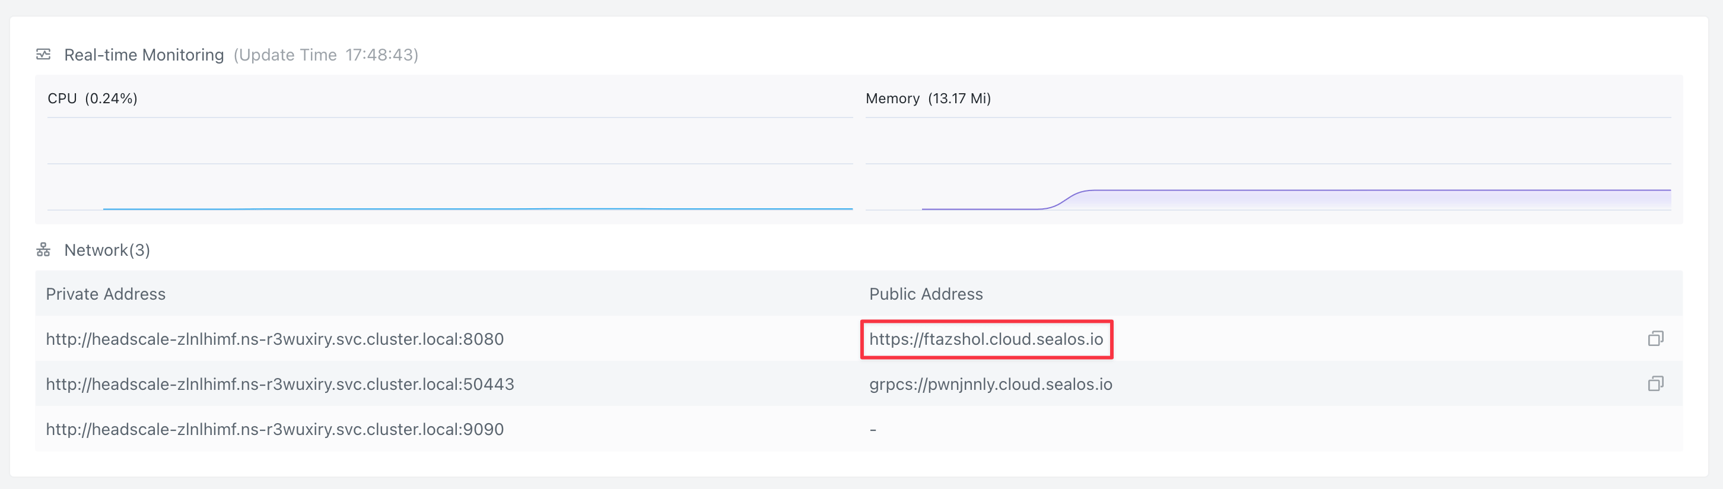
Task: Click the blue CPU usage chart line
Action: coord(468,209)
